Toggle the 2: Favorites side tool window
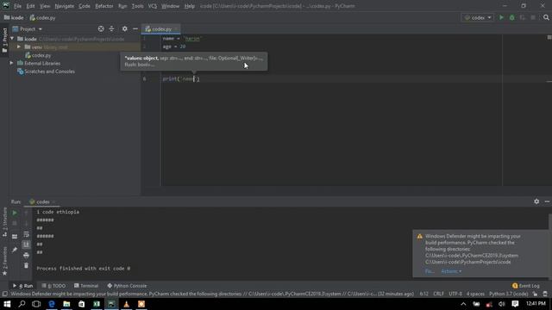This screenshot has width=552, height=310. click(x=4, y=261)
